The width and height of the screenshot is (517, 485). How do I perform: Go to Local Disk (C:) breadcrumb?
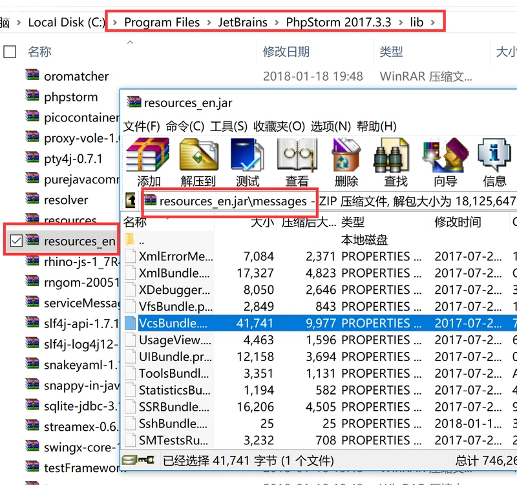pos(67,23)
